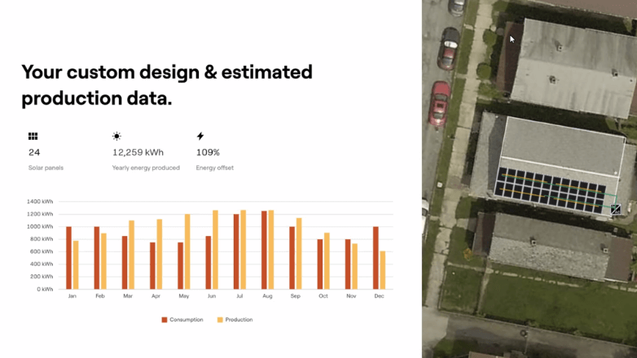The width and height of the screenshot is (637, 358).
Task: Click the May production bar
Action: [187, 251]
